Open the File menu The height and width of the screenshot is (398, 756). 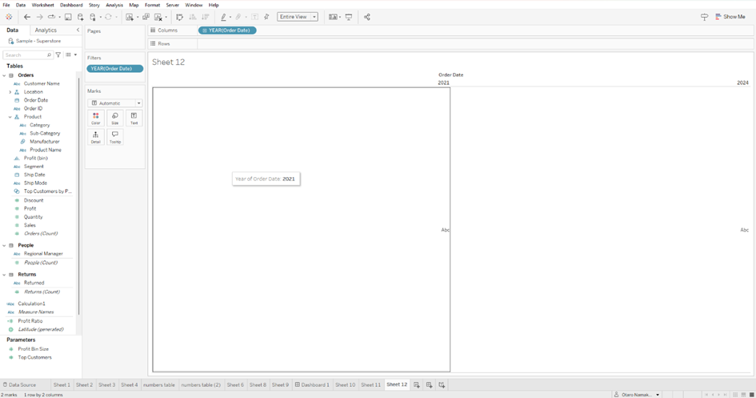(6, 5)
